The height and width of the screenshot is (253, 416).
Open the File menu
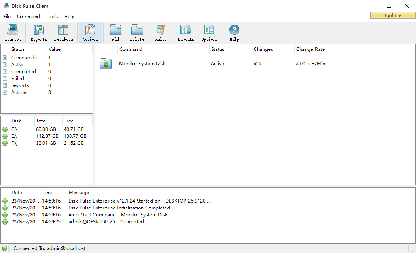pos(7,17)
